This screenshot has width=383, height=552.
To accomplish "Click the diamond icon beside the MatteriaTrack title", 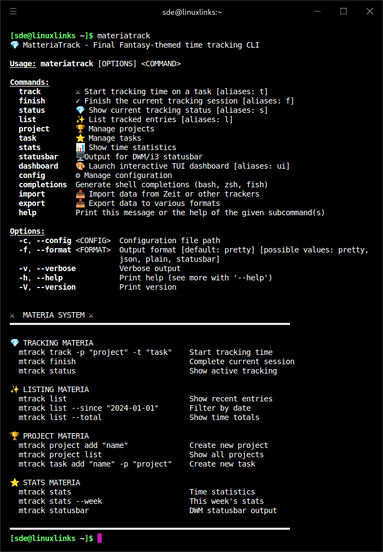I will point(14,45).
